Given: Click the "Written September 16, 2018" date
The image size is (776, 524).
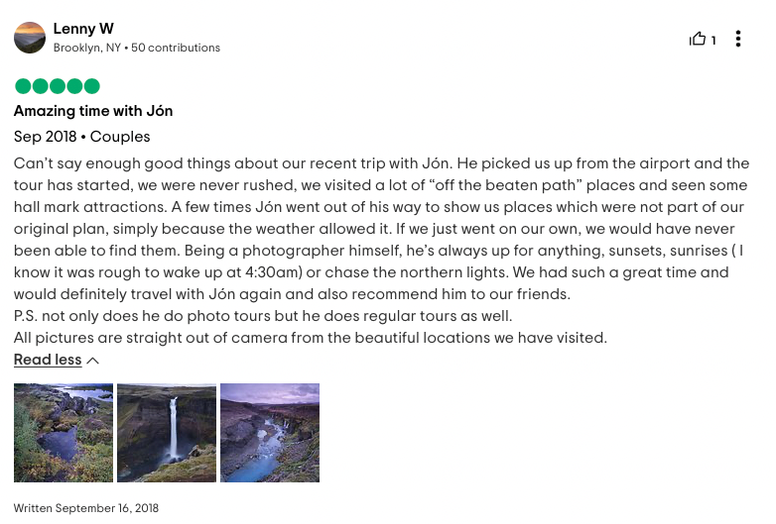Looking at the screenshot, I should [x=86, y=508].
